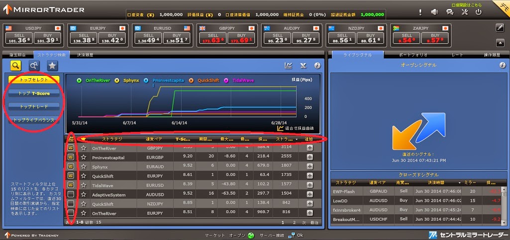Remove Sphynx from chart legend
The width and height of the screenshot is (510, 240).
[x=117, y=80]
